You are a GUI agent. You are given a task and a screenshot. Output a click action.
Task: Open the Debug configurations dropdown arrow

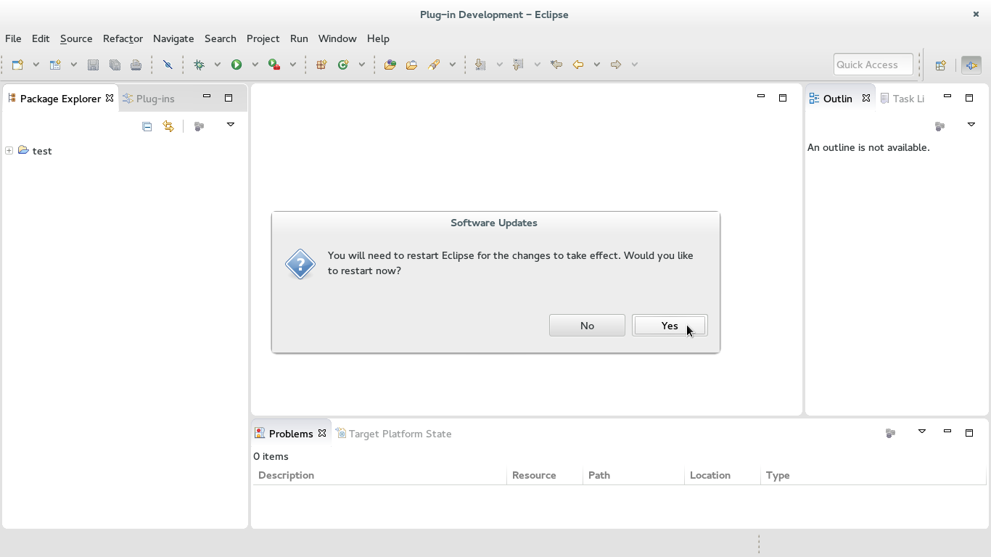[x=217, y=65]
